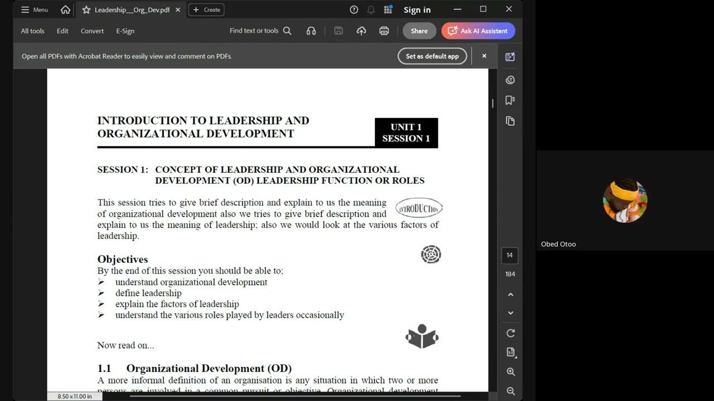
Task: Click the current page number box 14
Action: (509, 255)
